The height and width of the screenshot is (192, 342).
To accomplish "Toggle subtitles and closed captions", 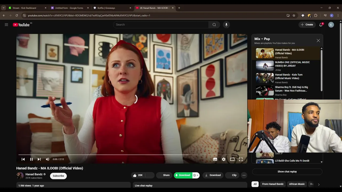I will (215, 159).
